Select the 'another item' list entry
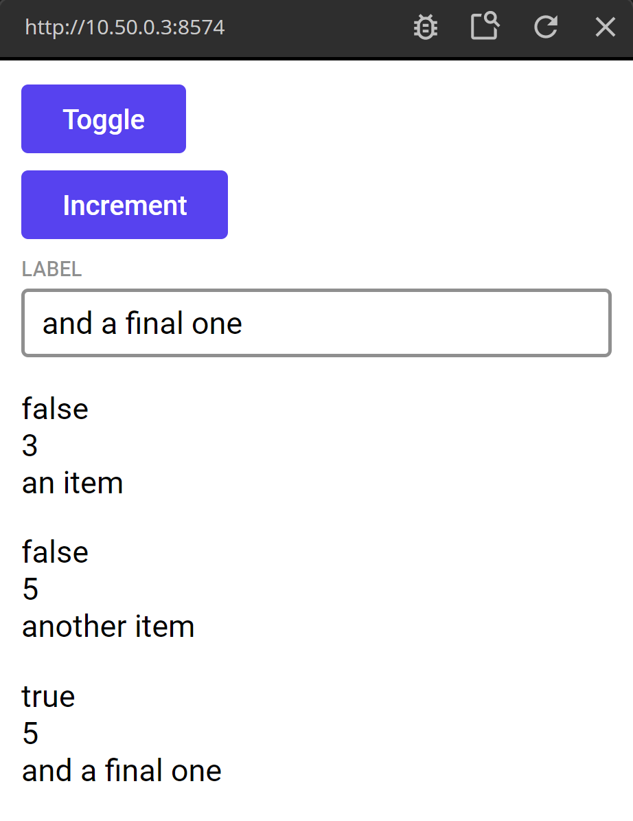 [108, 627]
